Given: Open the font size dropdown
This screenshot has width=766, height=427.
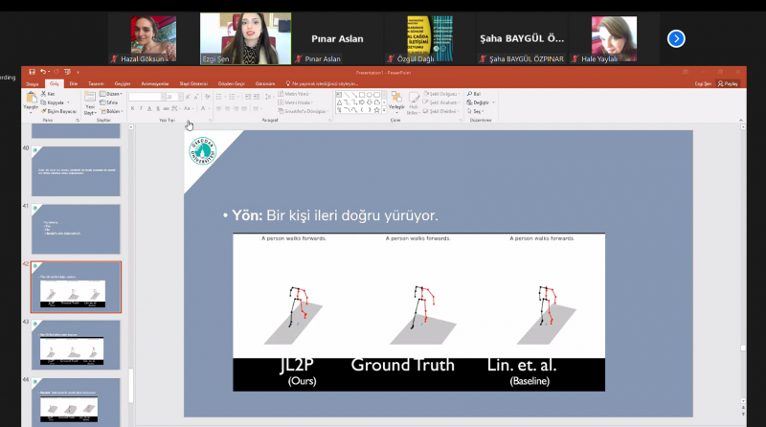Looking at the screenshot, I should coord(180,97).
